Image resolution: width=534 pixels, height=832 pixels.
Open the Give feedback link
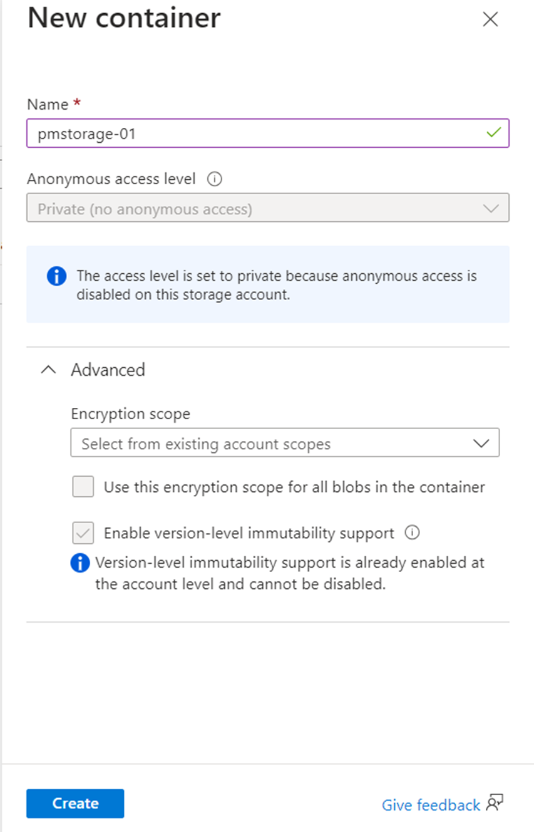(x=431, y=804)
